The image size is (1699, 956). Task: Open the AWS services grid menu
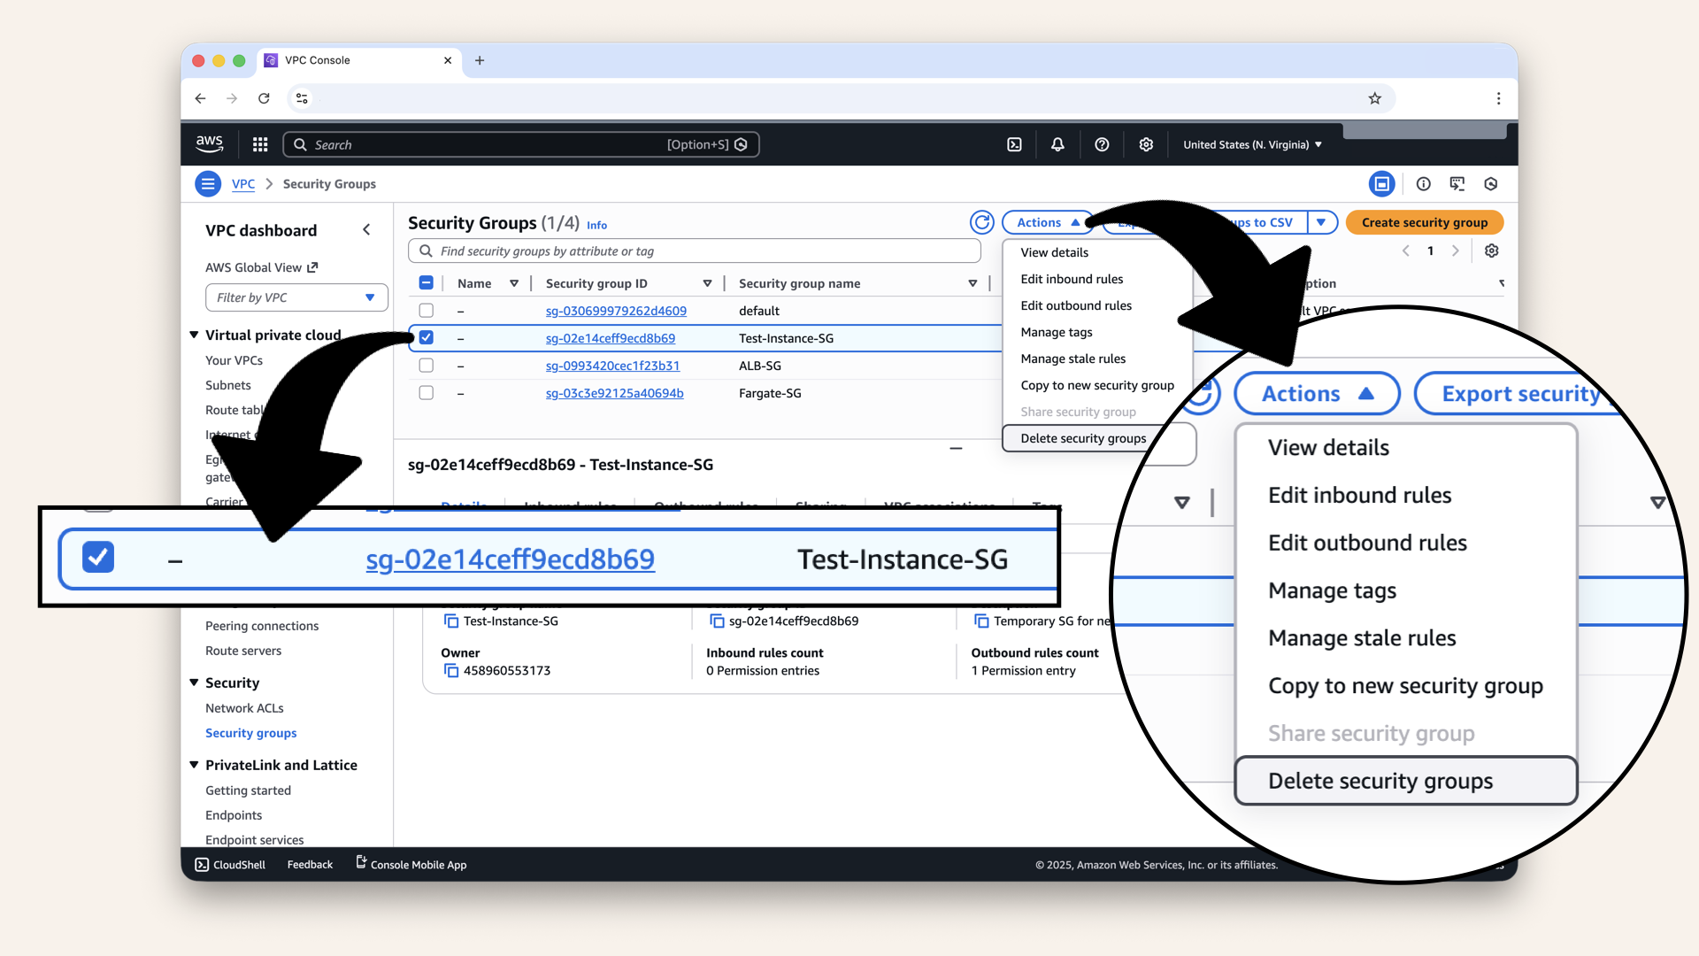coord(259,143)
